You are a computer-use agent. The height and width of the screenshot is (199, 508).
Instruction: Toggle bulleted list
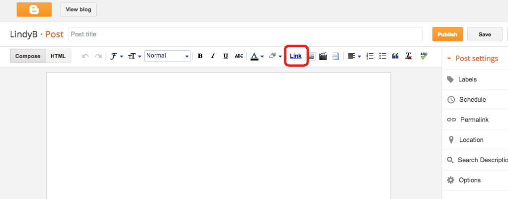382,56
